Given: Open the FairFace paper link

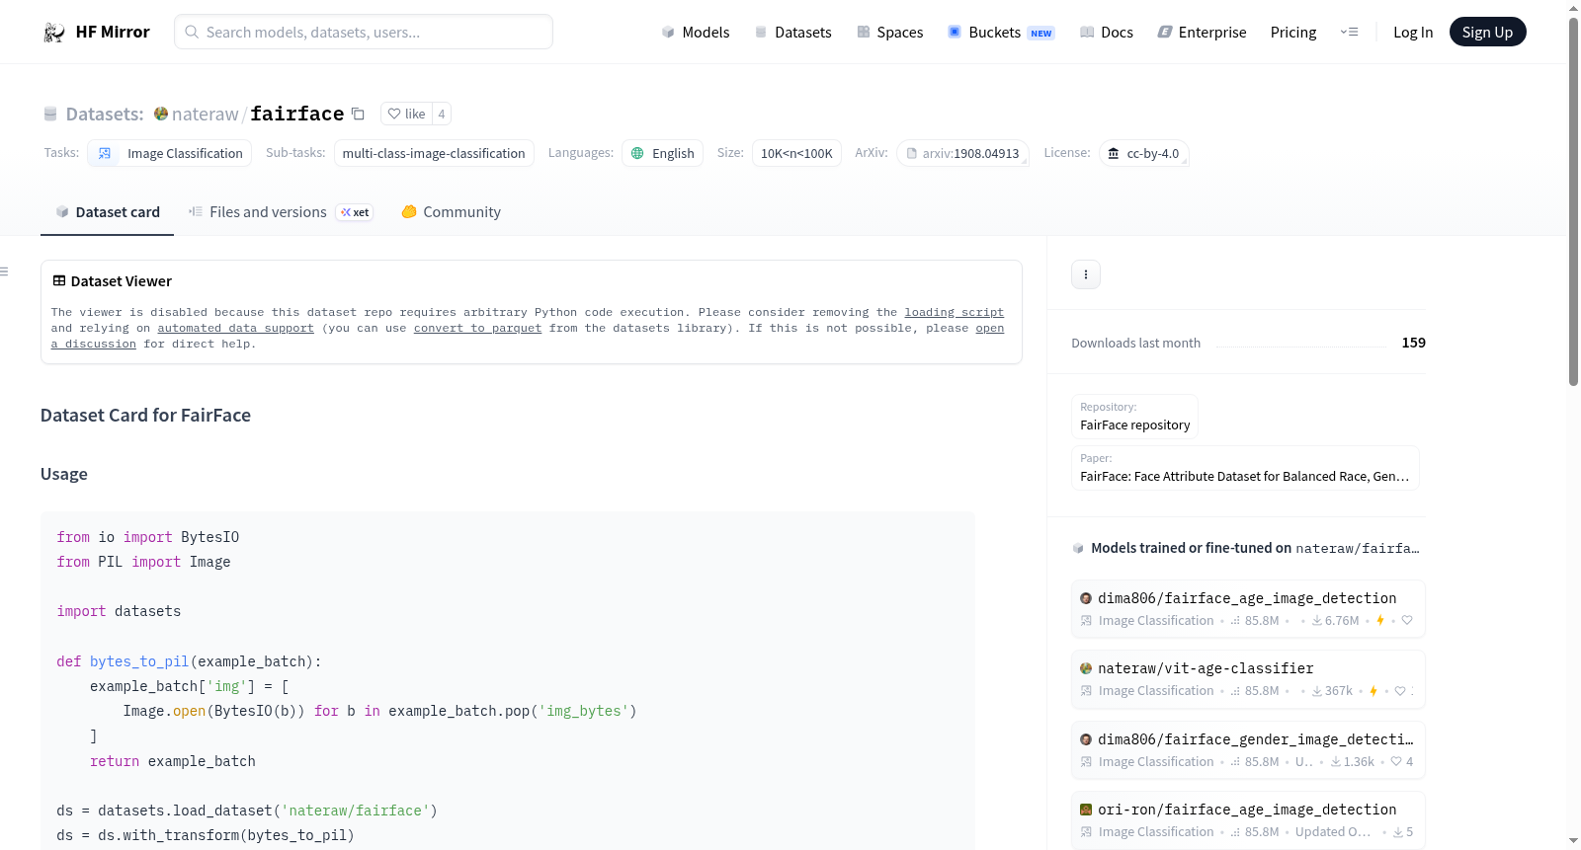Looking at the screenshot, I should [x=1245, y=468].
